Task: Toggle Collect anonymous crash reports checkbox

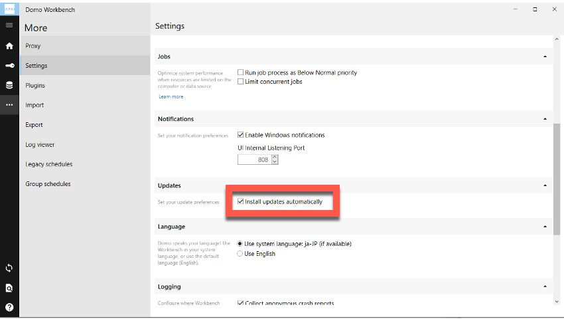Action: point(241,303)
